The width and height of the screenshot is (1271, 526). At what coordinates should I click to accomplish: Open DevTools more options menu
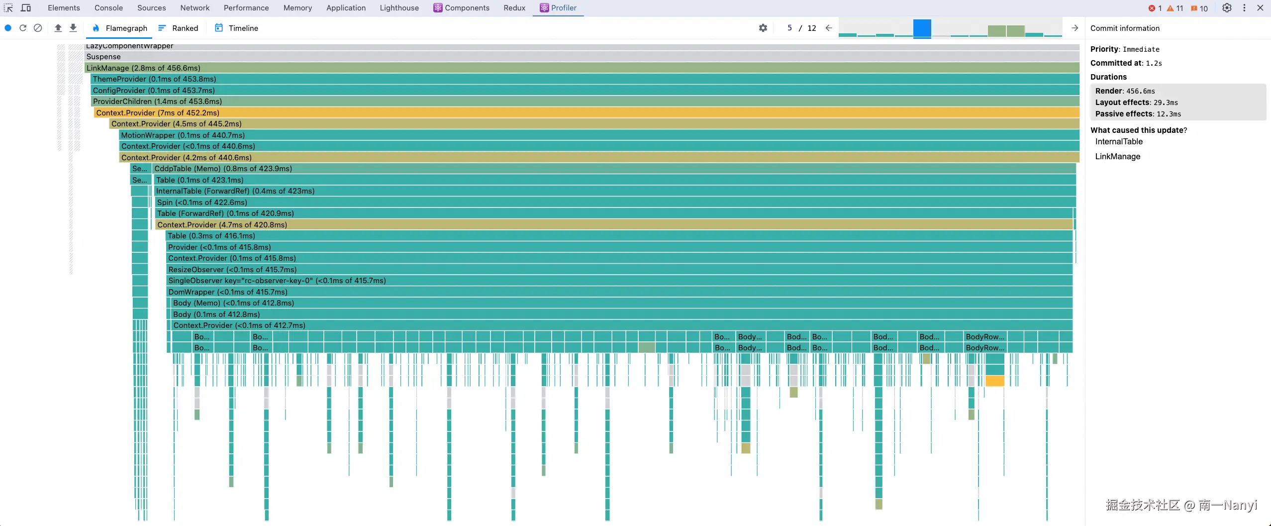point(1244,8)
